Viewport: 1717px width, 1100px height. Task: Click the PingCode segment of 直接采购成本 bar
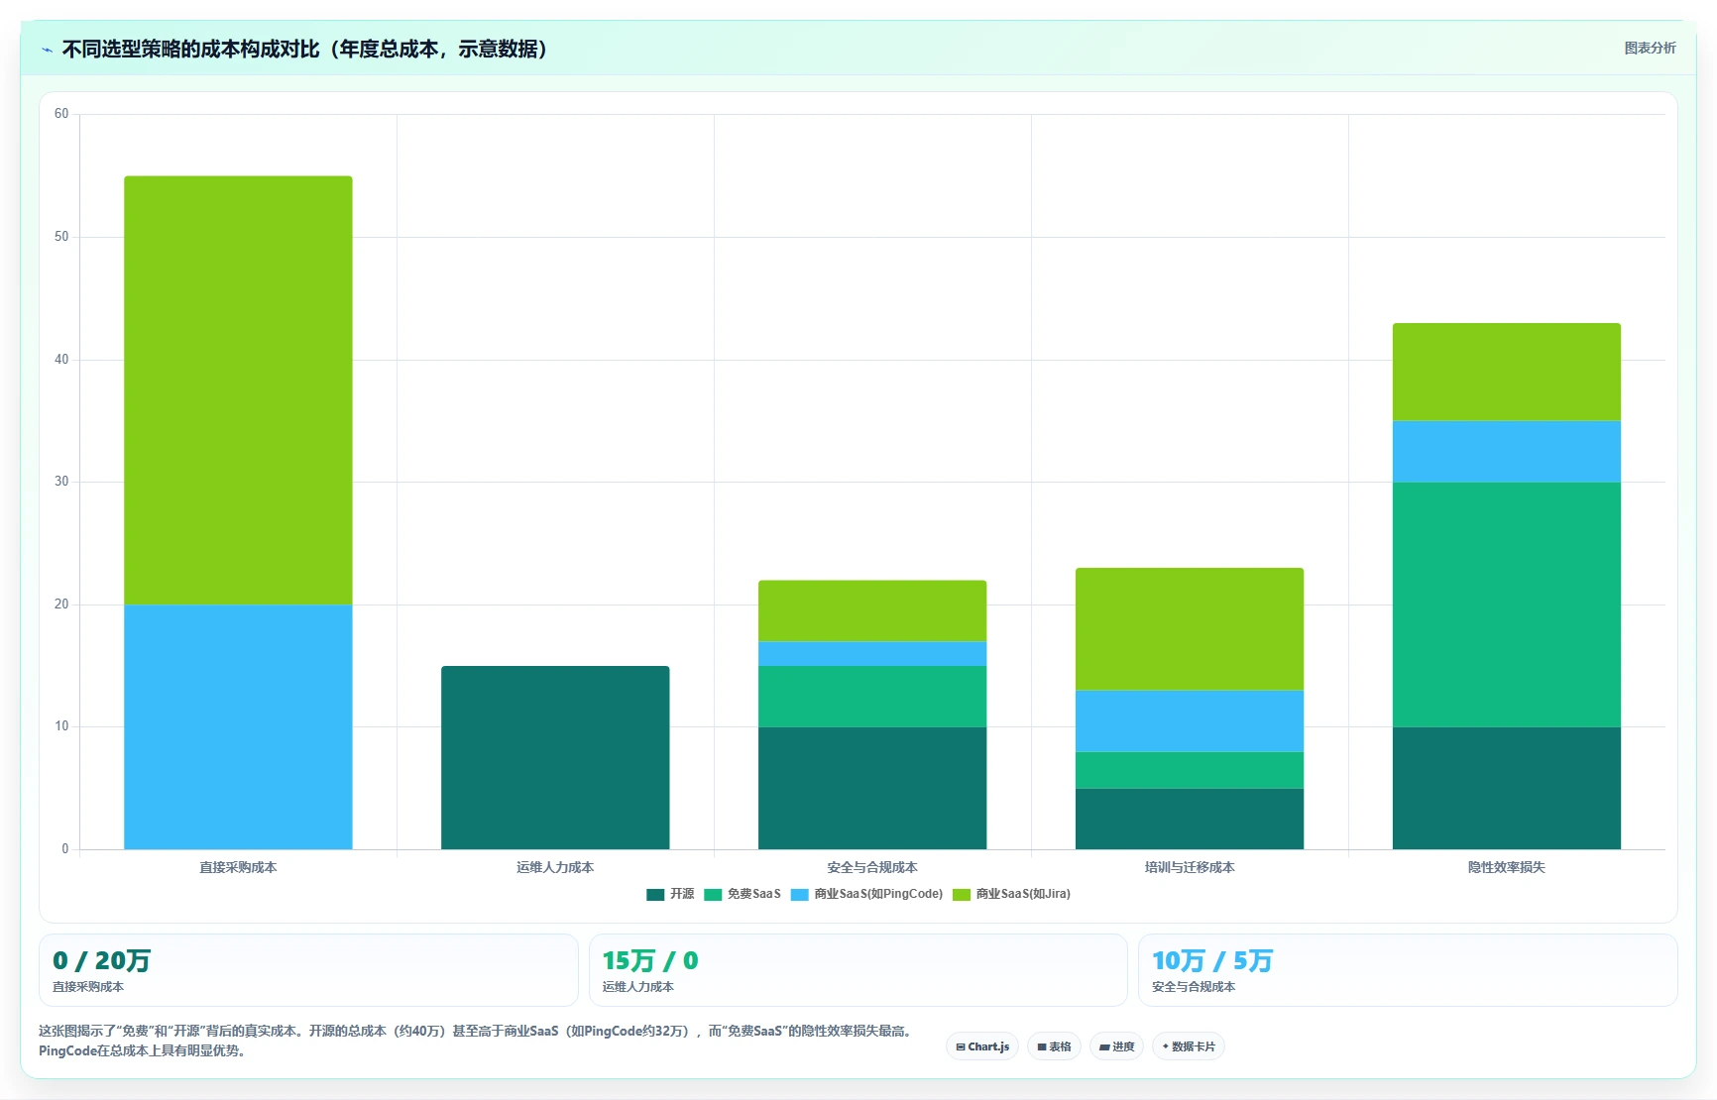coord(238,726)
